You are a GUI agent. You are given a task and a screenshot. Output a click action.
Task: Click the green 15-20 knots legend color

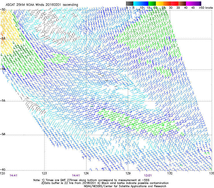coord(152,3)
